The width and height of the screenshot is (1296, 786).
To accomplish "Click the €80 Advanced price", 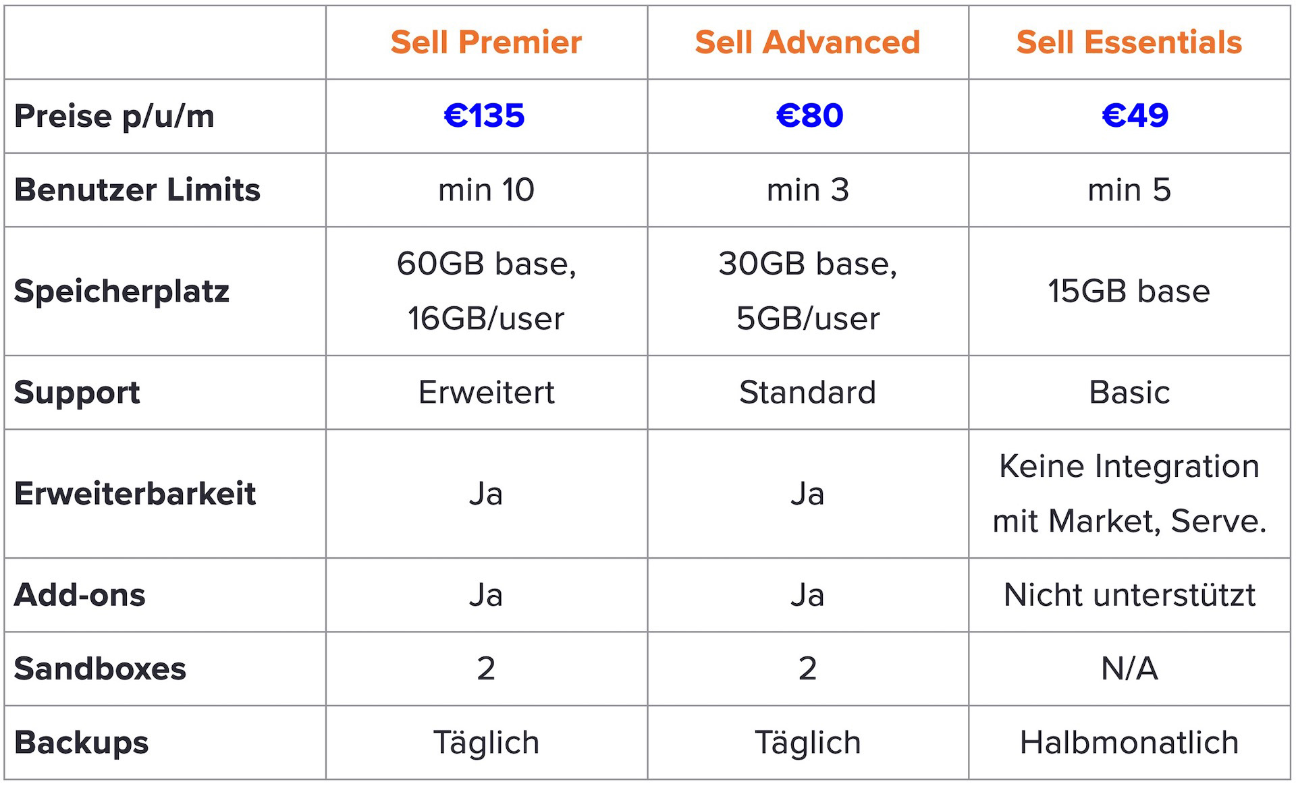I will pos(809,116).
